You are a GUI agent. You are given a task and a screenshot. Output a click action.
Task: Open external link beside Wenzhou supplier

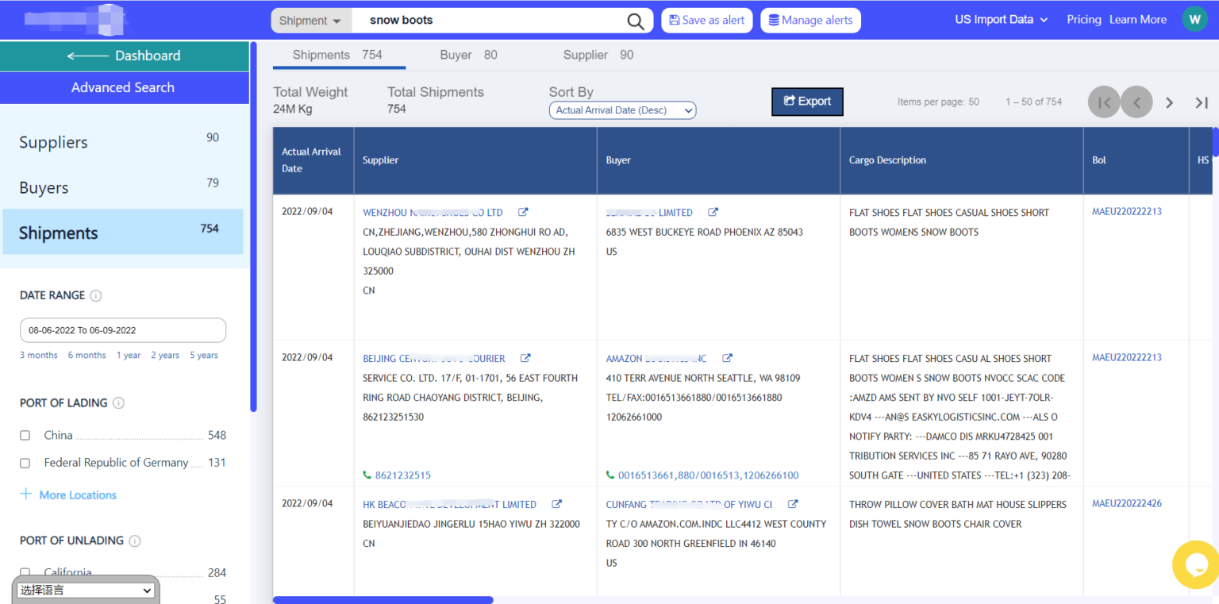click(523, 213)
